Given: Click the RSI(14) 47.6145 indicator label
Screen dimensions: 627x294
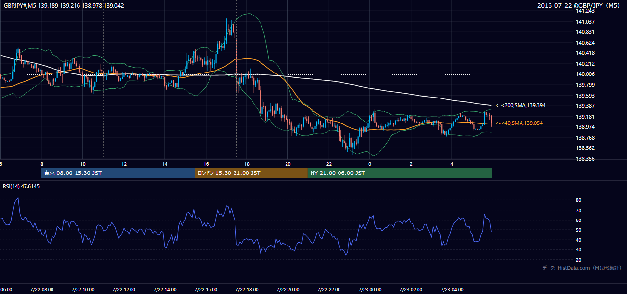Looking at the screenshot, I should (x=22, y=186).
